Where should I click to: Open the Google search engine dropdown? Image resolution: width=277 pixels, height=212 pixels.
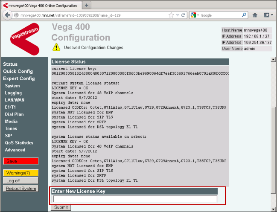[x=195, y=15]
